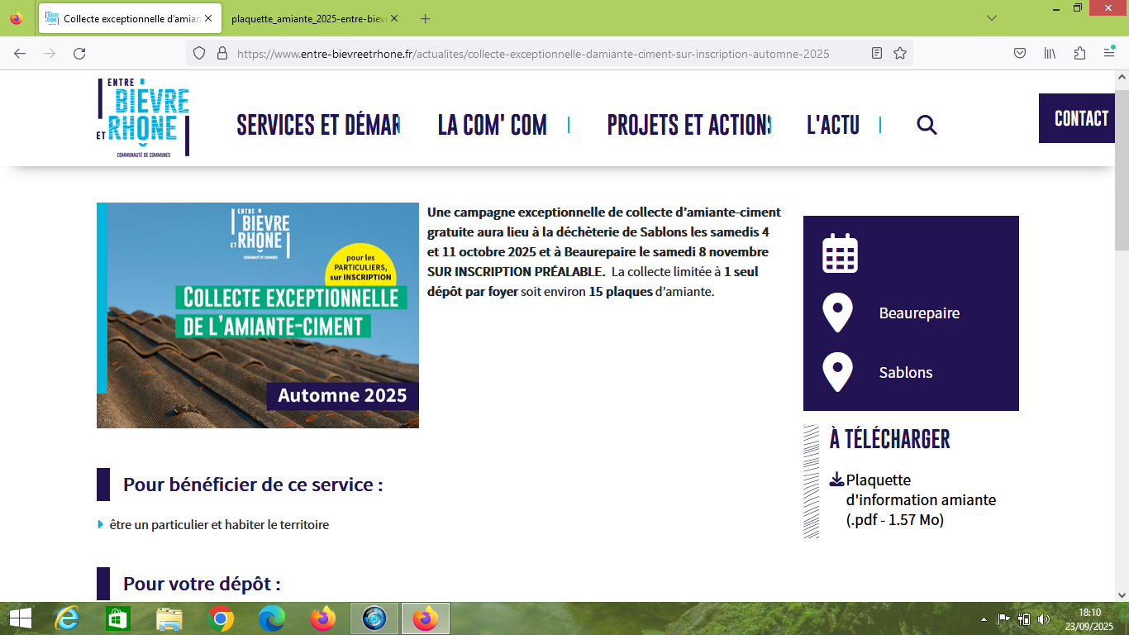Expand the La Com' Com menu

tap(492, 125)
